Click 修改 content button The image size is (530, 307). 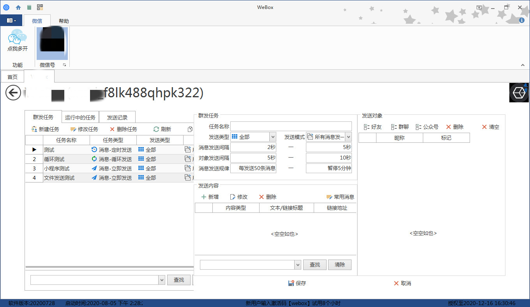pyautogui.click(x=238, y=197)
